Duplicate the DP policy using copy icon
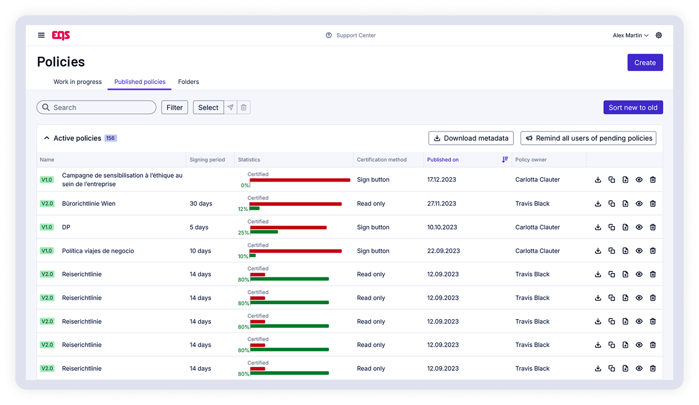The width and height of the screenshot is (699, 405). pyautogui.click(x=611, y=227)
